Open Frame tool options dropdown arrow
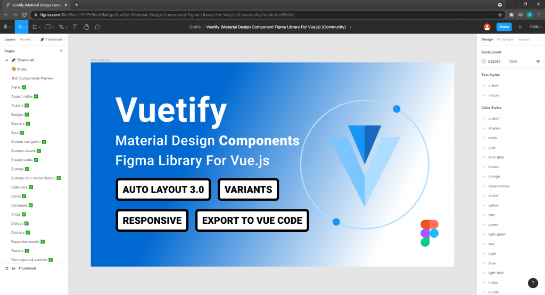Screen dimensions: 545x295 click(x=39, y=27)
